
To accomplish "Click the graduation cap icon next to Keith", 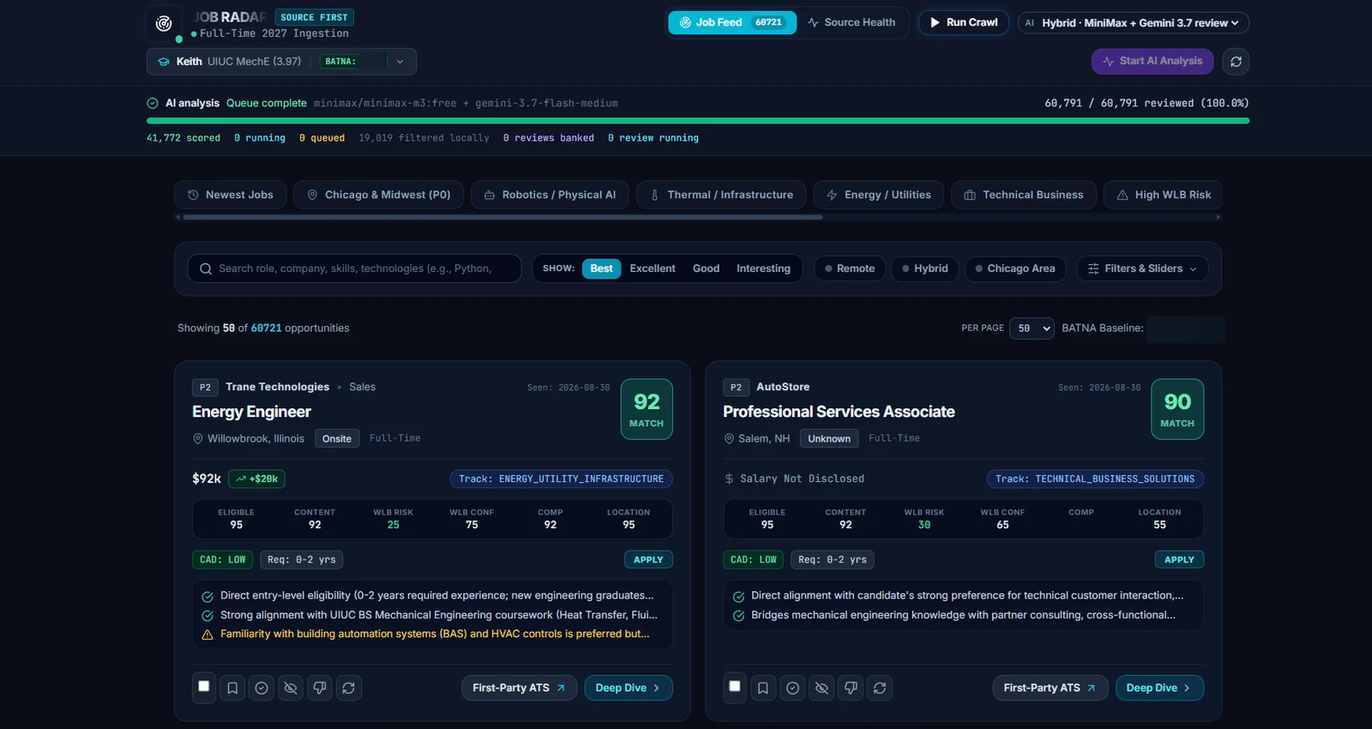I will point(164,62).
